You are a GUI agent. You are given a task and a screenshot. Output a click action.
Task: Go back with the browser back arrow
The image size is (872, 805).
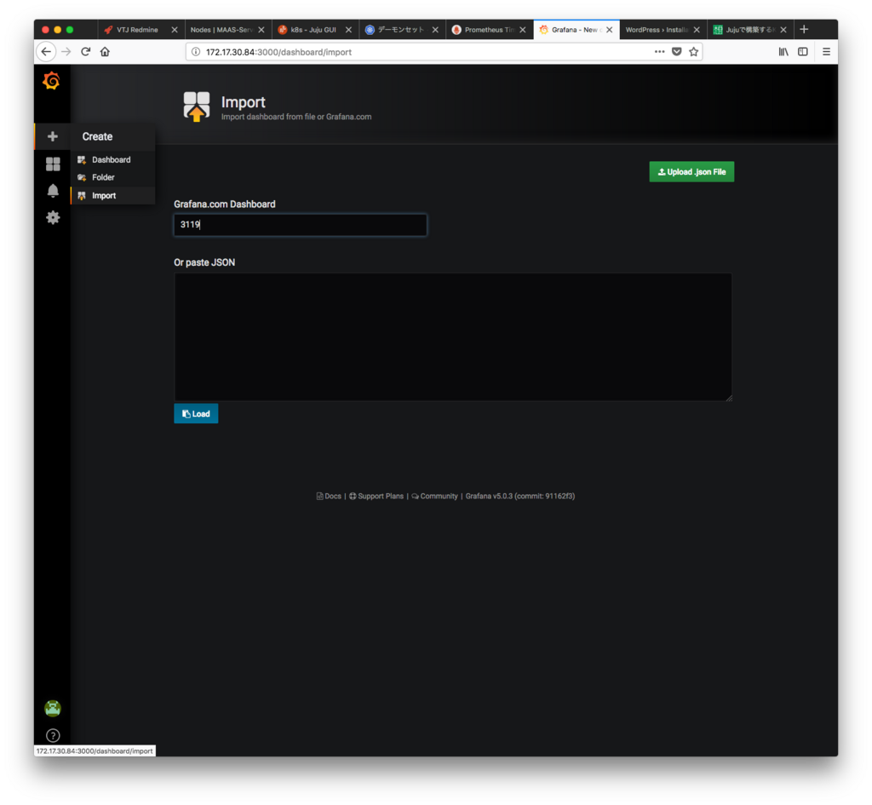point(46,52)
